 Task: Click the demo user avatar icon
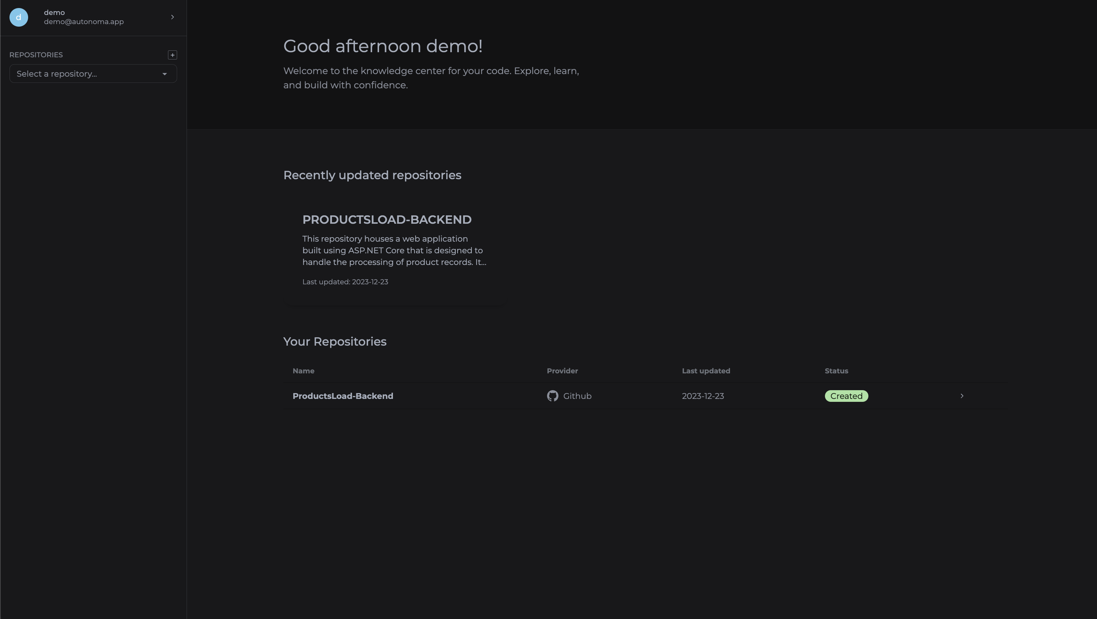point(19,17)
